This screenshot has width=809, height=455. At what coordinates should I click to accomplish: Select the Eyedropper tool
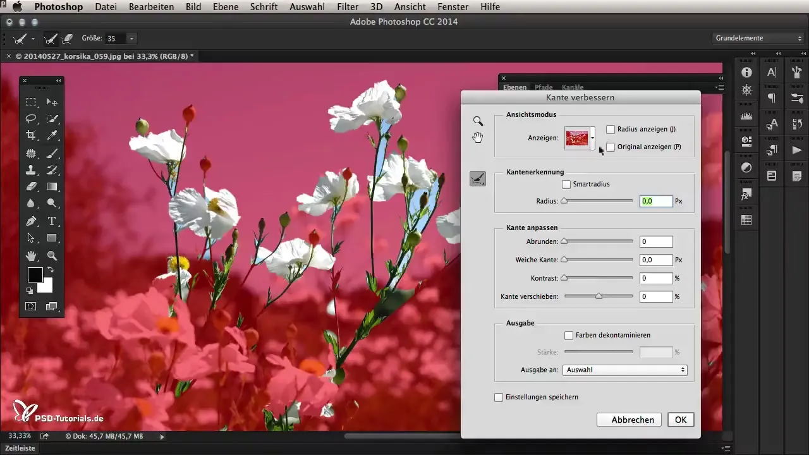tap(52, 135)
